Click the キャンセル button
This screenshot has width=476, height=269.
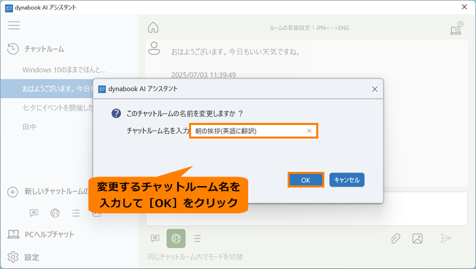tap(347, 180)
